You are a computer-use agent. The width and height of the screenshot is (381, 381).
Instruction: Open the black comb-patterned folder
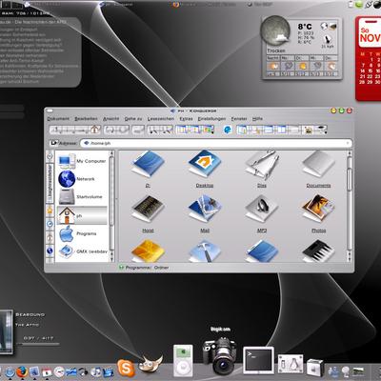(318, 251)
